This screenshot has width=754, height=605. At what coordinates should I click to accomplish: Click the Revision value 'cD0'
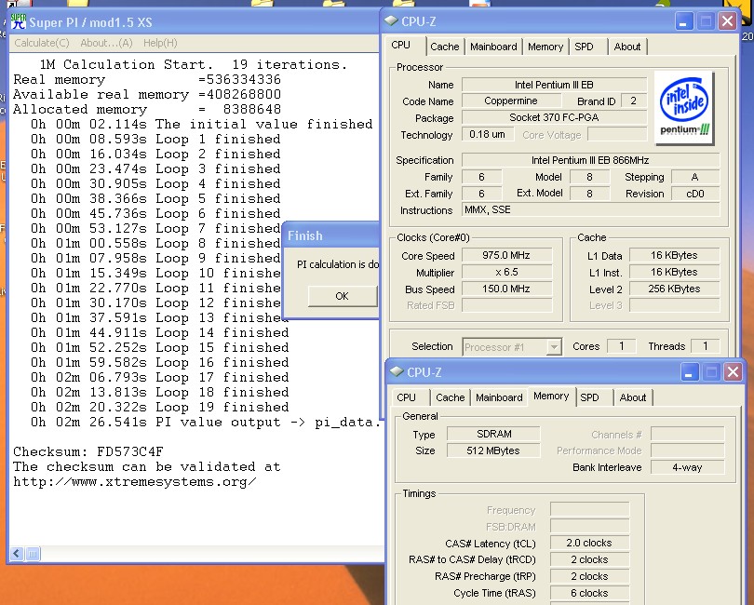694,194
